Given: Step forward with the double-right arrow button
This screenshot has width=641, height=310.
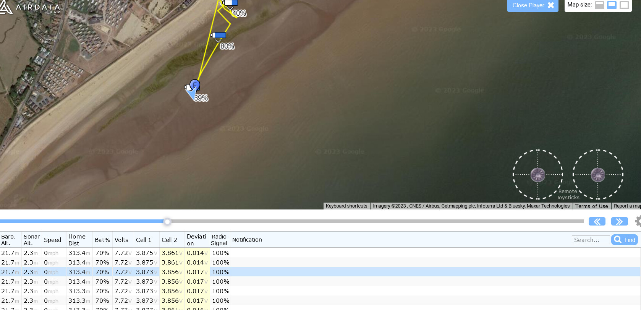Looking at the screenshot, I should coord(619,222).
